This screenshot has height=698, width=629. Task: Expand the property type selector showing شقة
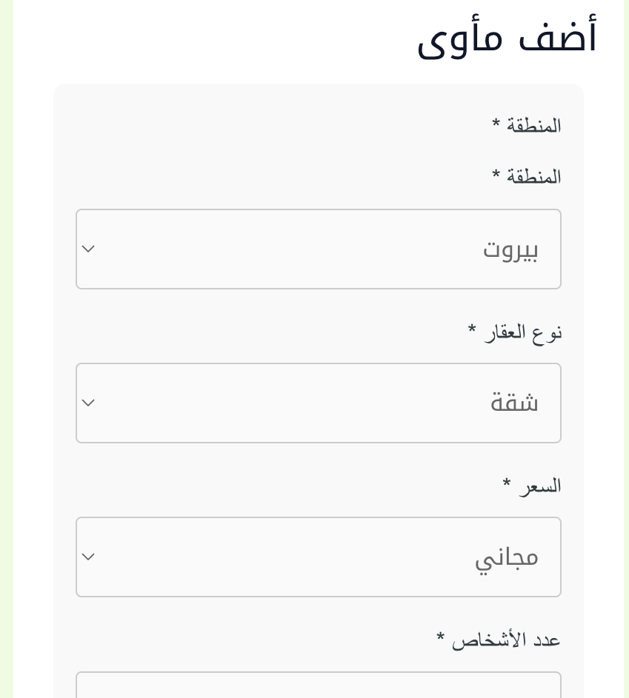pyautogui.click(x=318, y=403)
